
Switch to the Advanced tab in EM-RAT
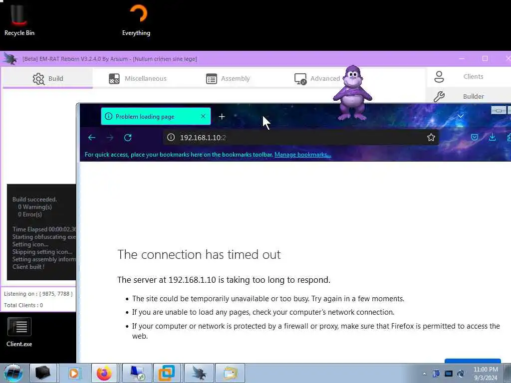pos(317,78)
